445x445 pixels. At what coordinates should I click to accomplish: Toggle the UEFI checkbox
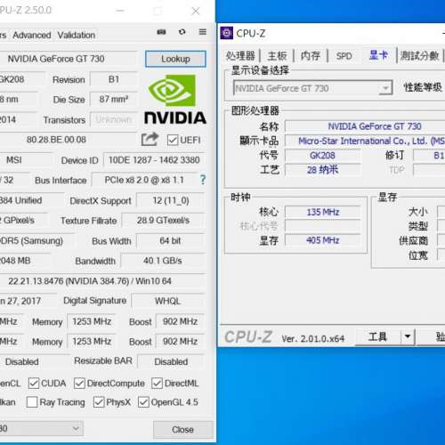point(173,140)
